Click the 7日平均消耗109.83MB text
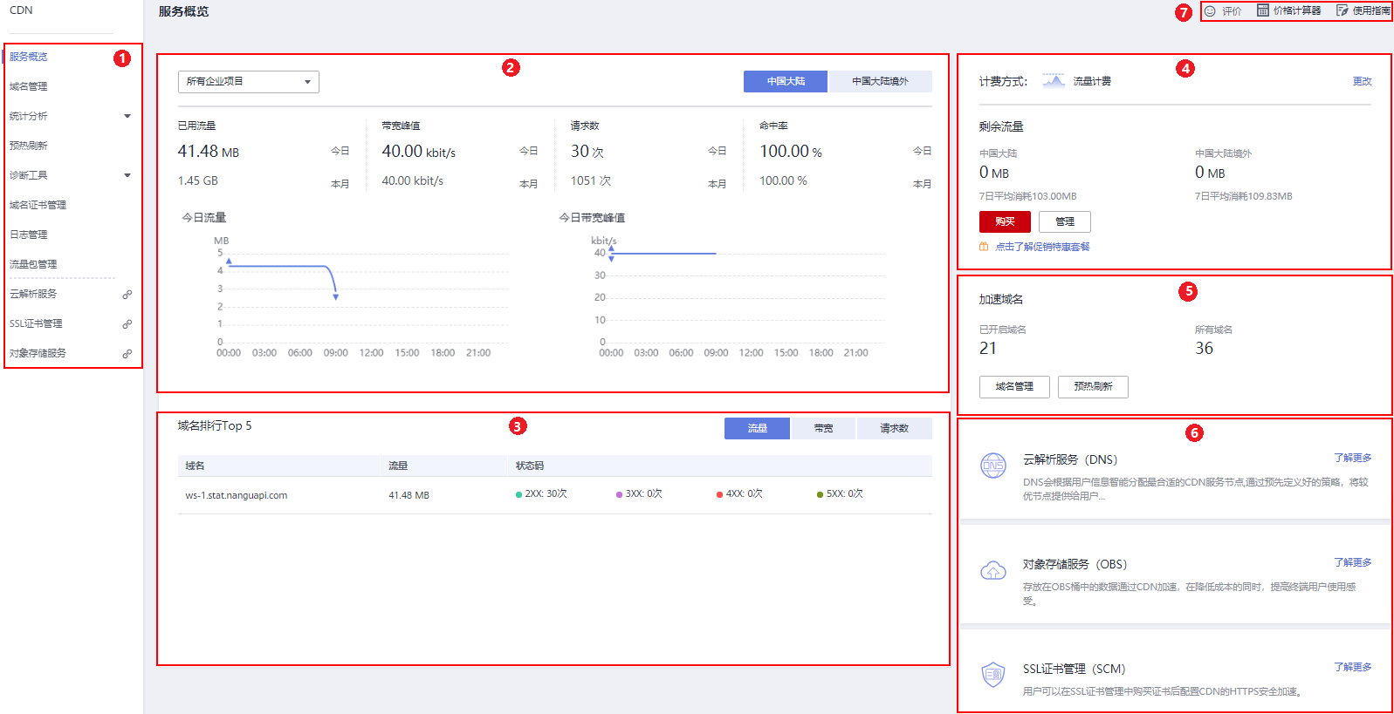Screen dimensions: 1394x714 pos(1244,196)
